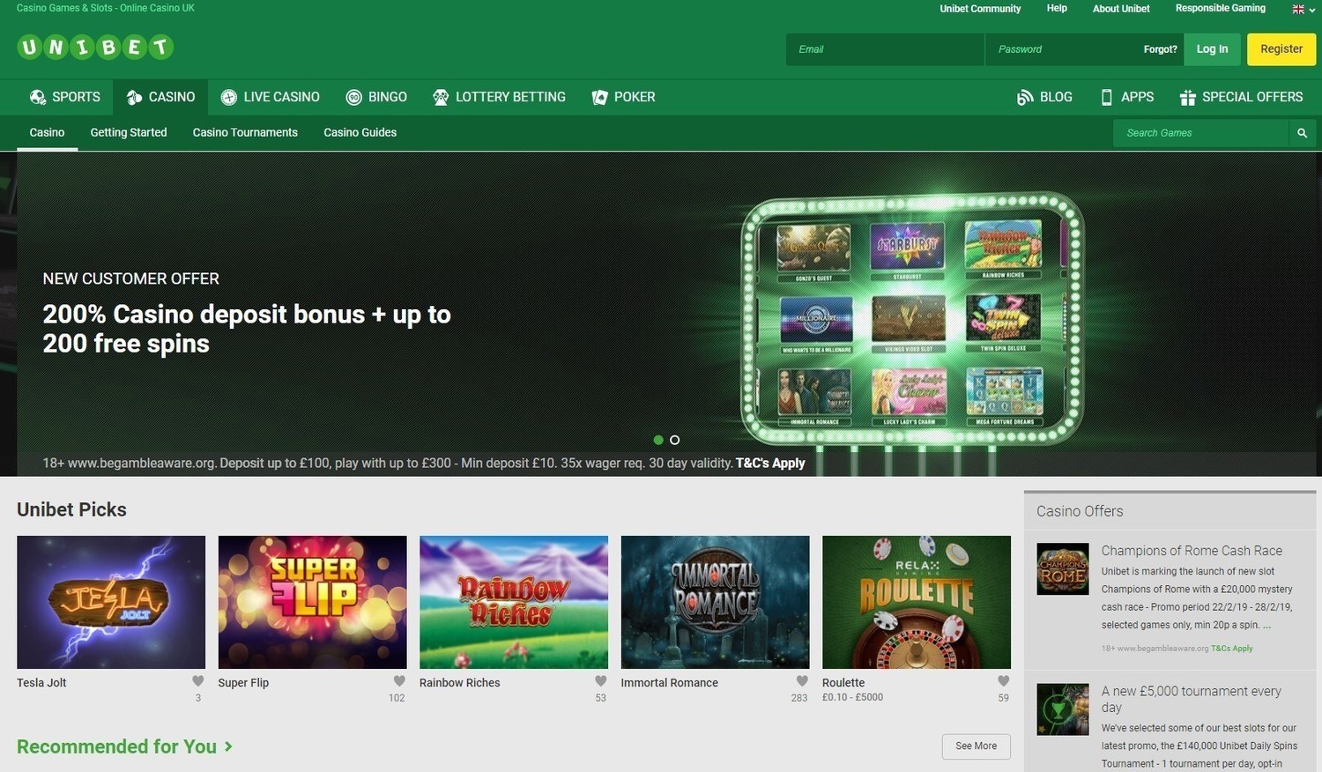1322x772 pixels.
Task: Open the Bingo section
Action: [376, 97]
